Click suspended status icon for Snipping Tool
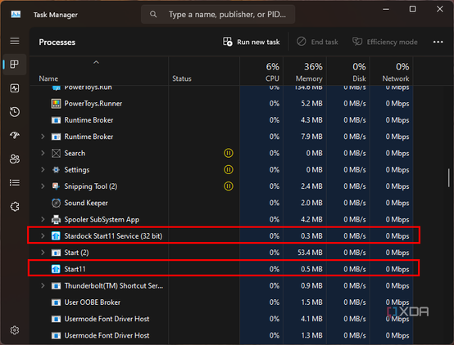The height and width of the screenshot is (345, 454). (228, 186)
